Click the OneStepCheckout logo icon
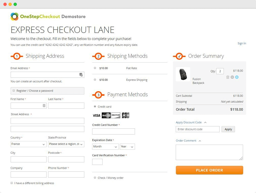This screenshot has height=193, width=256. (14, 16)
